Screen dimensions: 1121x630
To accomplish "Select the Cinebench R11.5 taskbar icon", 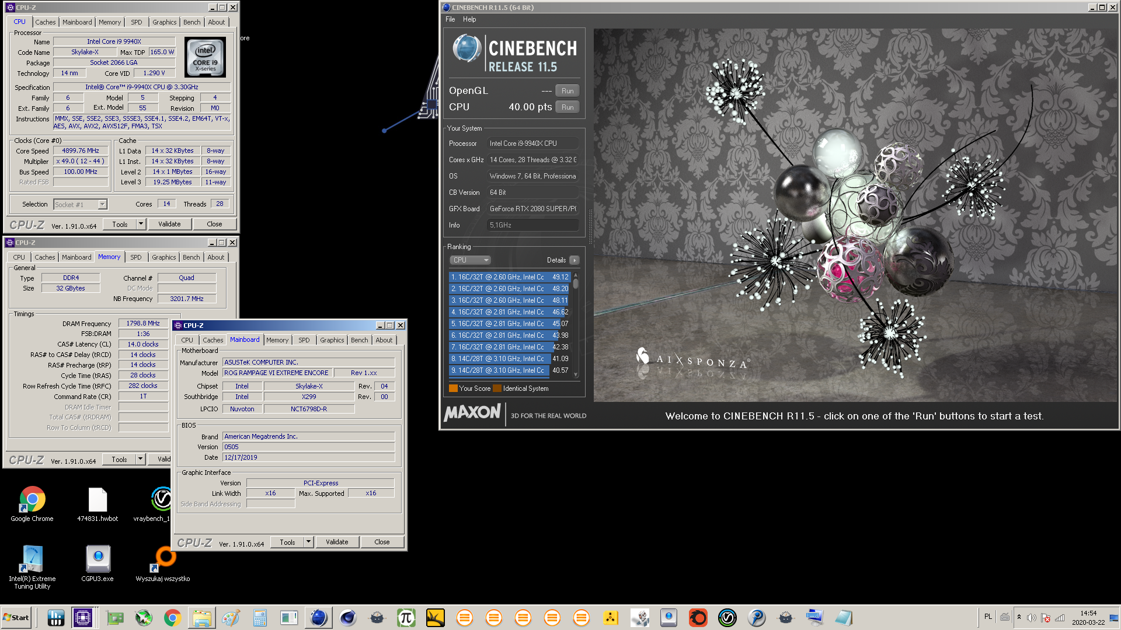I will (x=318, y=617).
